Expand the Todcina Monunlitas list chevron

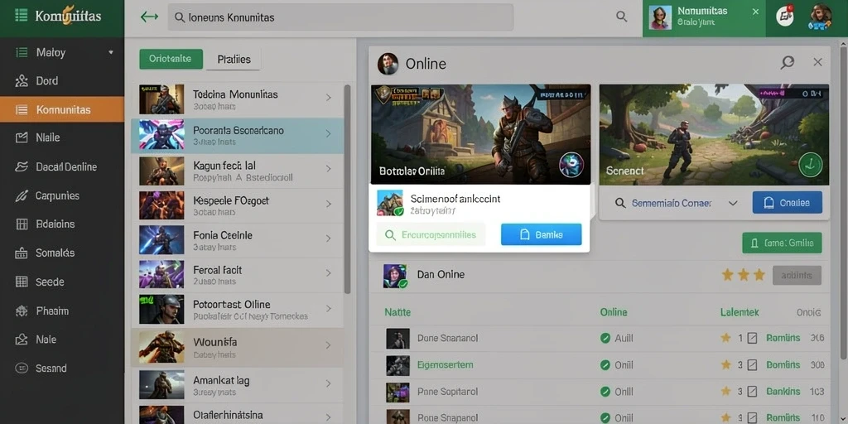point(328,98)
